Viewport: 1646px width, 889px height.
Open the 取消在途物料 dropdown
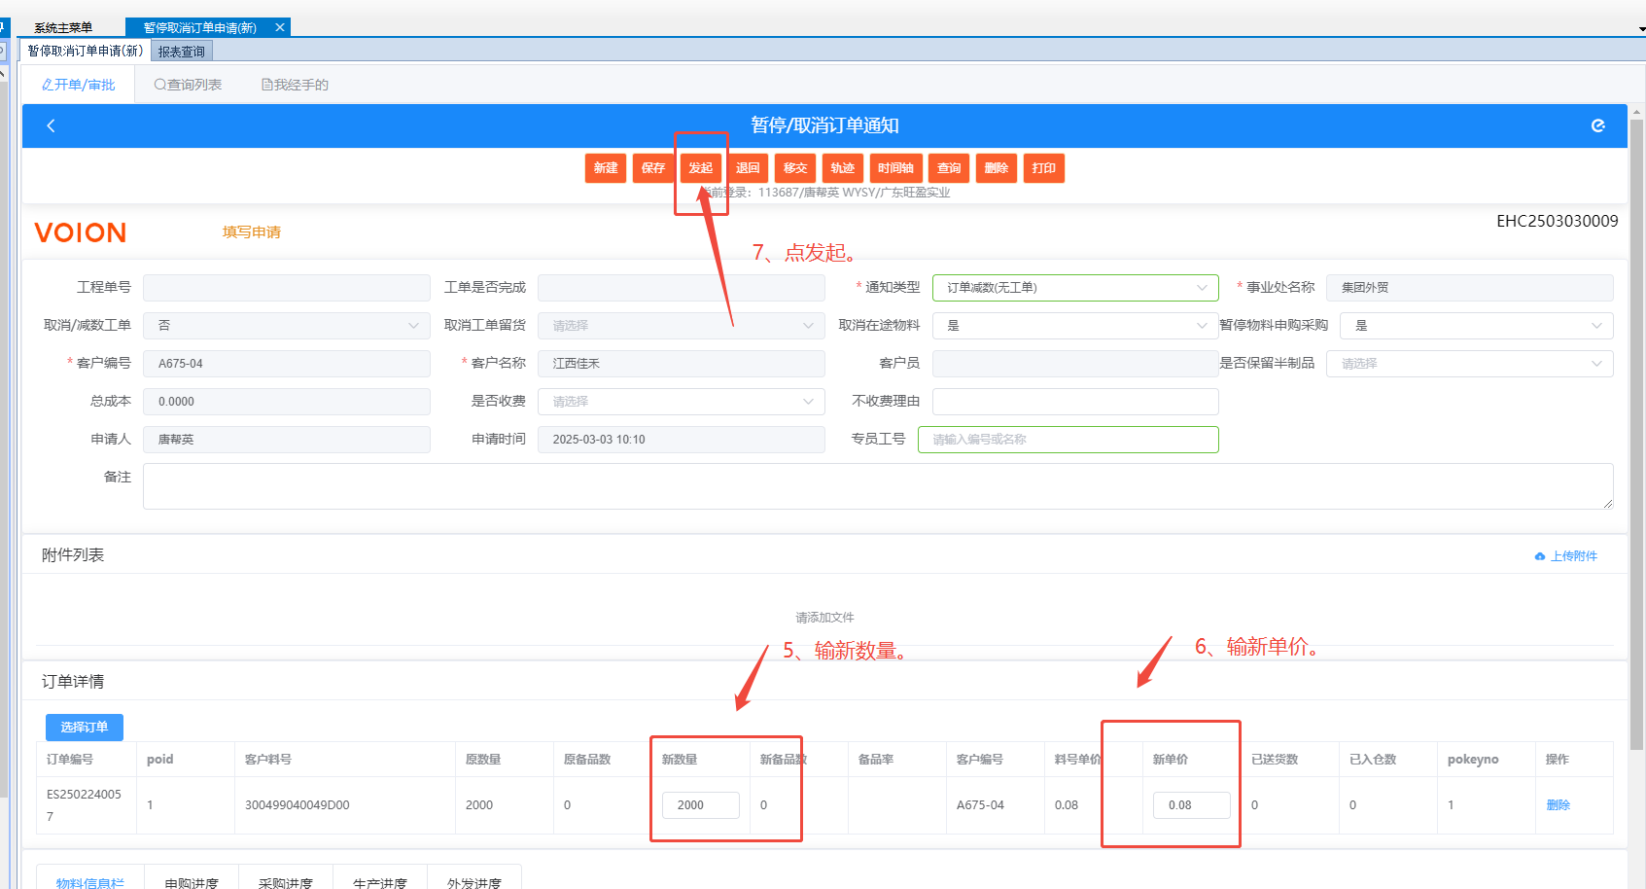tap(1075, 326)
